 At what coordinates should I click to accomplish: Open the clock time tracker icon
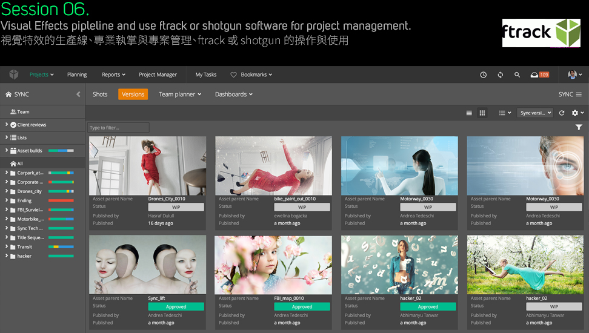point(483,75)
